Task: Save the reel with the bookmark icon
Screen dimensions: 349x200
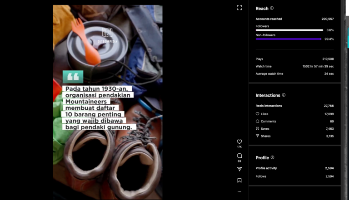Action: click(239, 180)
